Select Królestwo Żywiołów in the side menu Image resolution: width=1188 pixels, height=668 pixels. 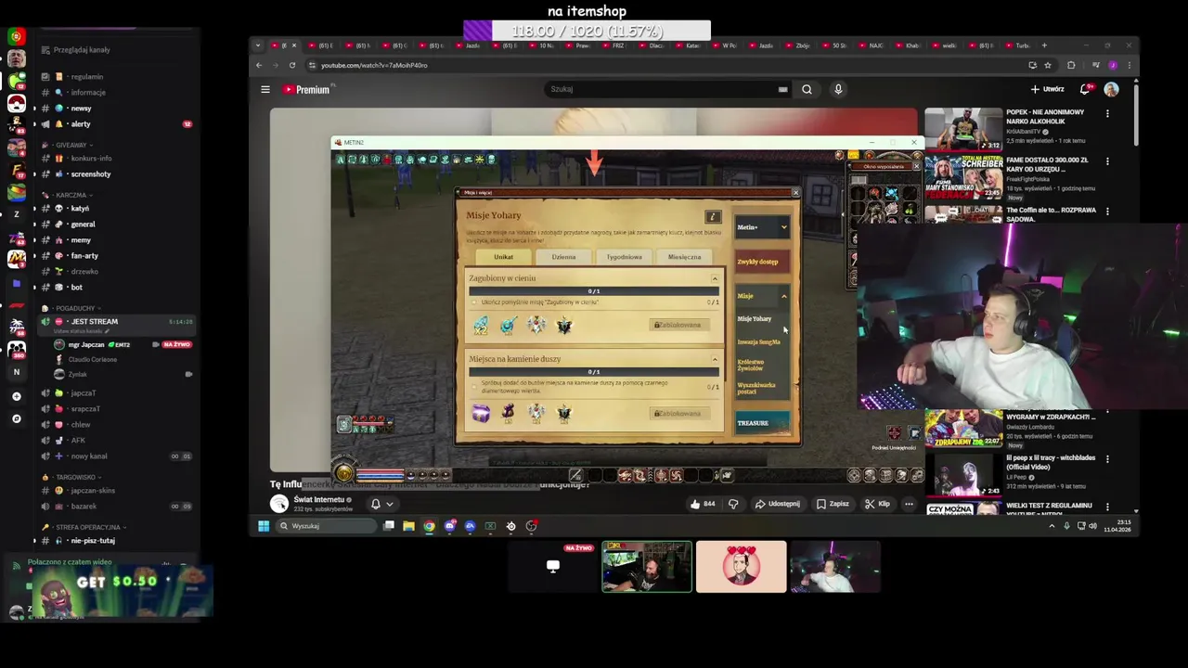(751, 365)
